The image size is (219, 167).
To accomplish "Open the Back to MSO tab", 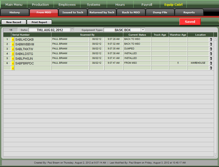I will click(x=131, y=13).
